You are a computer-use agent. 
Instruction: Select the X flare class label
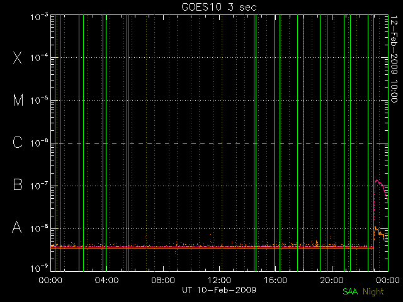(x=18, y=57)
